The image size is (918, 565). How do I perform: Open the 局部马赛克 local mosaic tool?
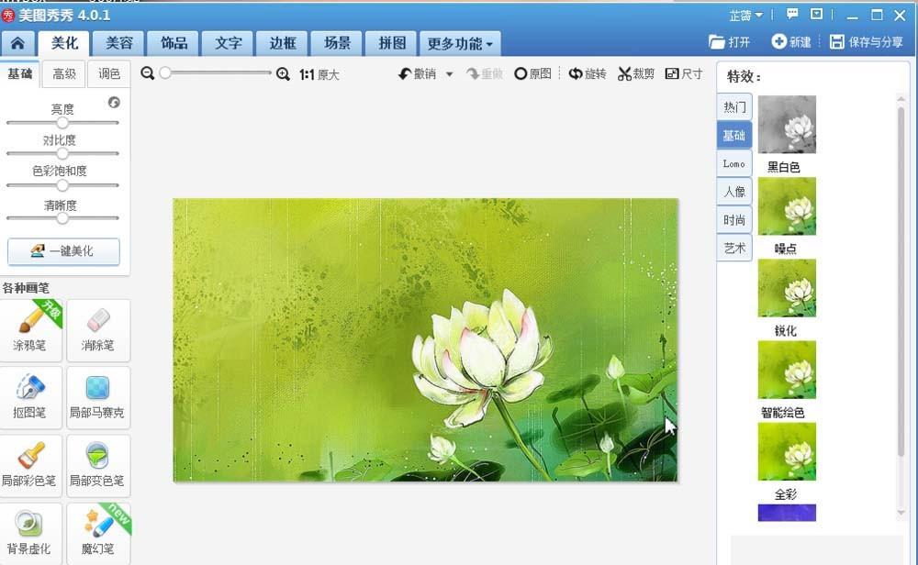98,397
